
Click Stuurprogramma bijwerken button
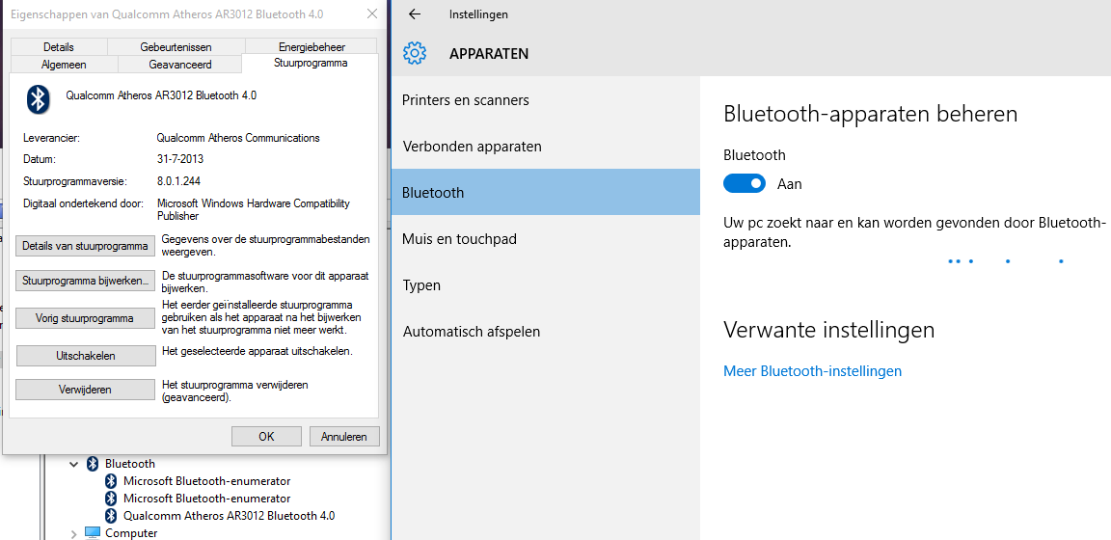coord(85,281)
